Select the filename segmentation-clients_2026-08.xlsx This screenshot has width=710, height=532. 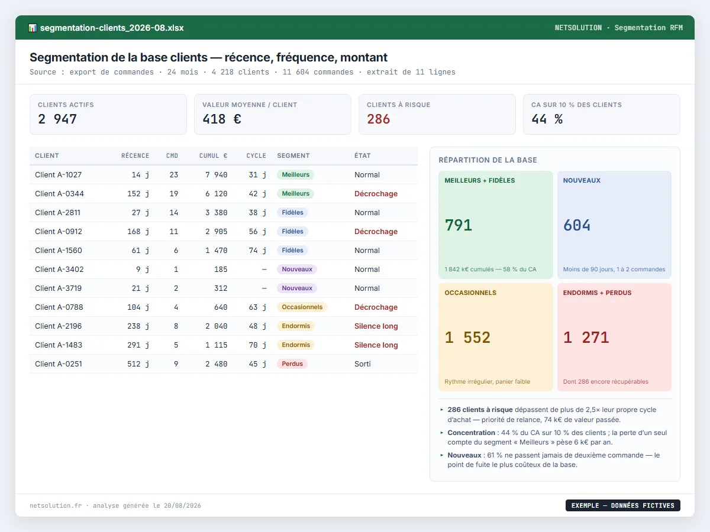pos(112,28)
